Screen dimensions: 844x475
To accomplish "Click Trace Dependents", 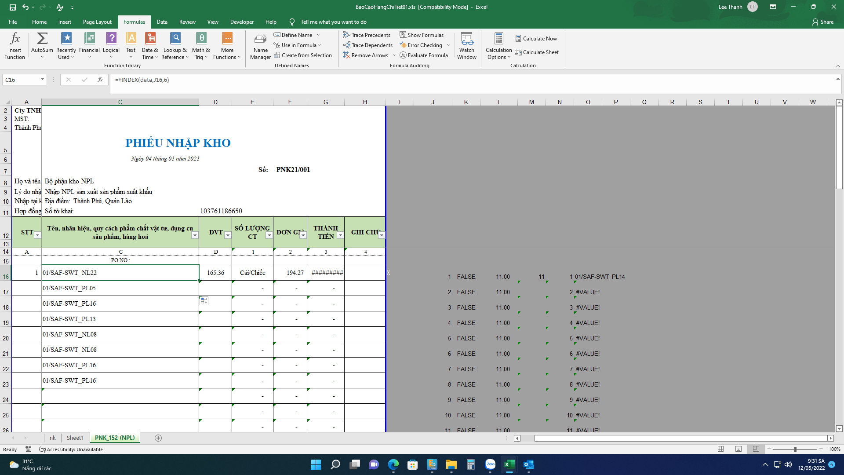I will click(x=368, y=45).
